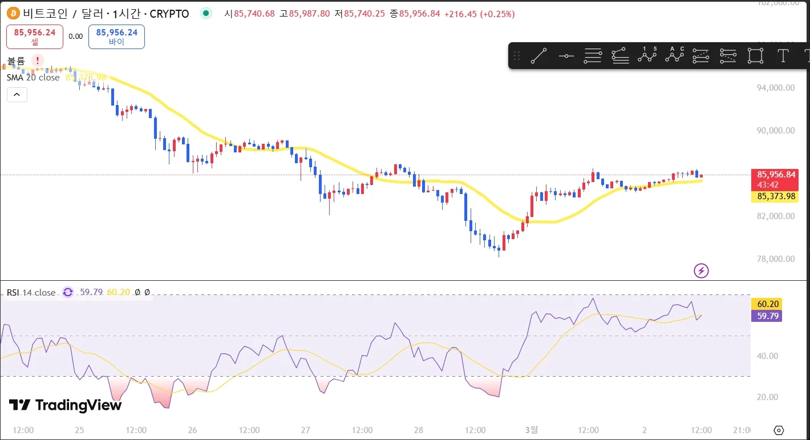Click the SMA 20 close legend label

[x=33, y=78]
